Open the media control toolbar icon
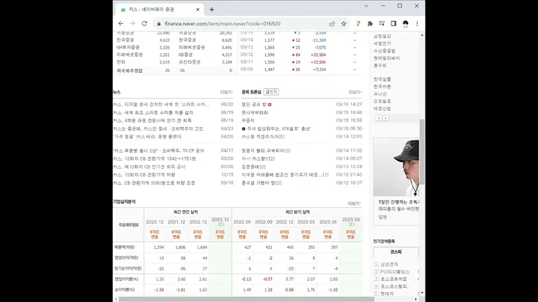 [382, 24]
